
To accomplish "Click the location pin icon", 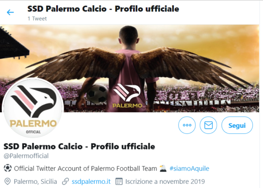I will [8, 181].
